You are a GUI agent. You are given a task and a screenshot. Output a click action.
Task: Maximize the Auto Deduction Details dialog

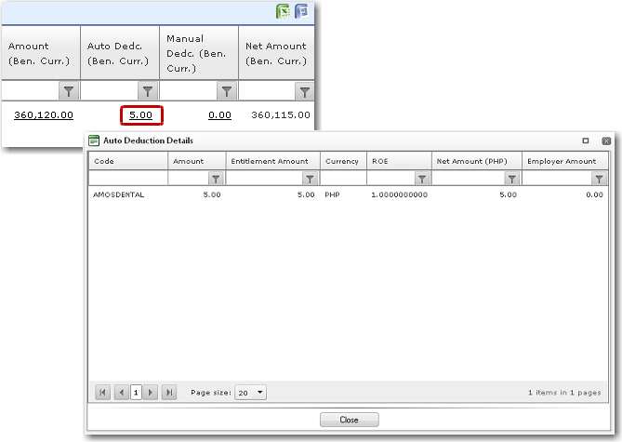(x=586, y=141)
